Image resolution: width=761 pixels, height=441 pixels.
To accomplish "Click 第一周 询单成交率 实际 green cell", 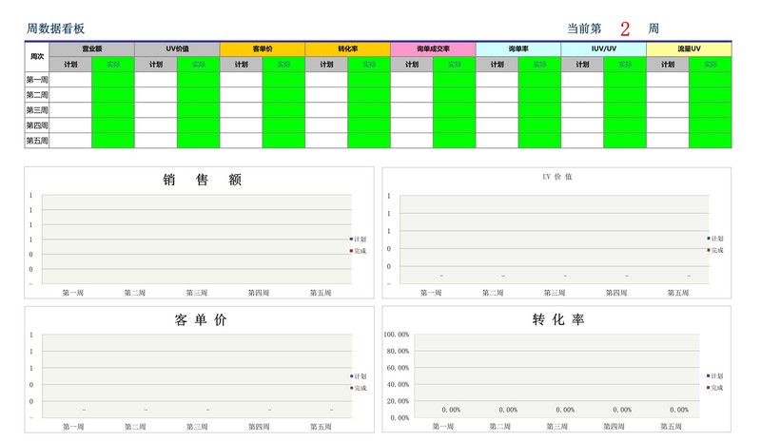I will click(455, 80).
